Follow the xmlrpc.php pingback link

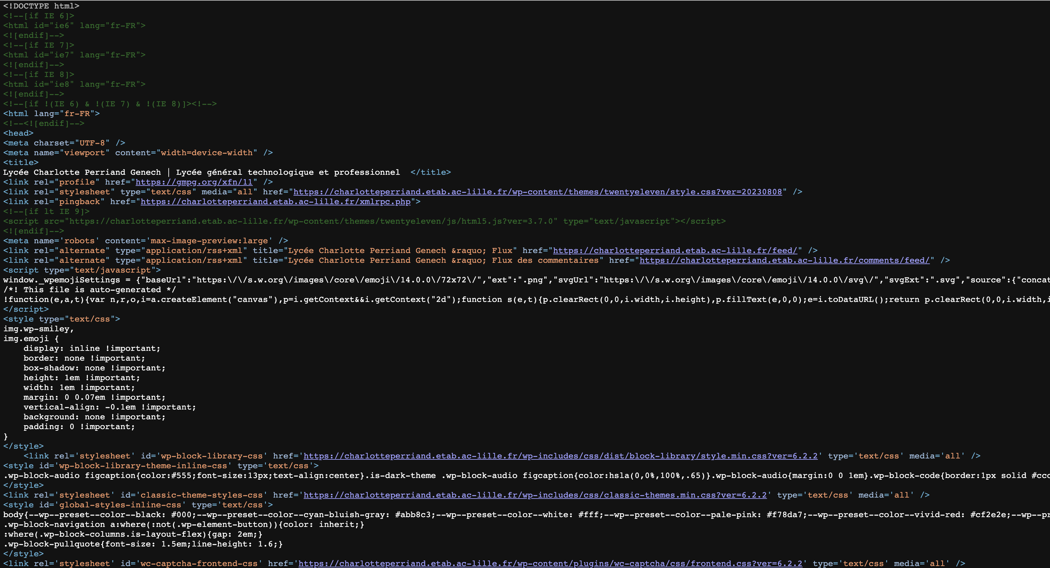point(275,202)
